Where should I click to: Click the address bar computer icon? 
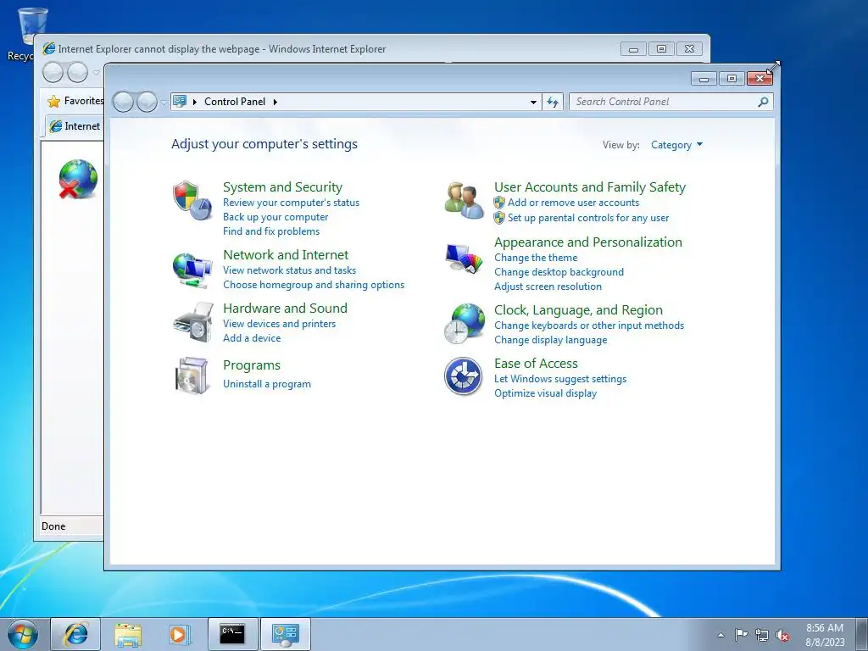(180, 102)
